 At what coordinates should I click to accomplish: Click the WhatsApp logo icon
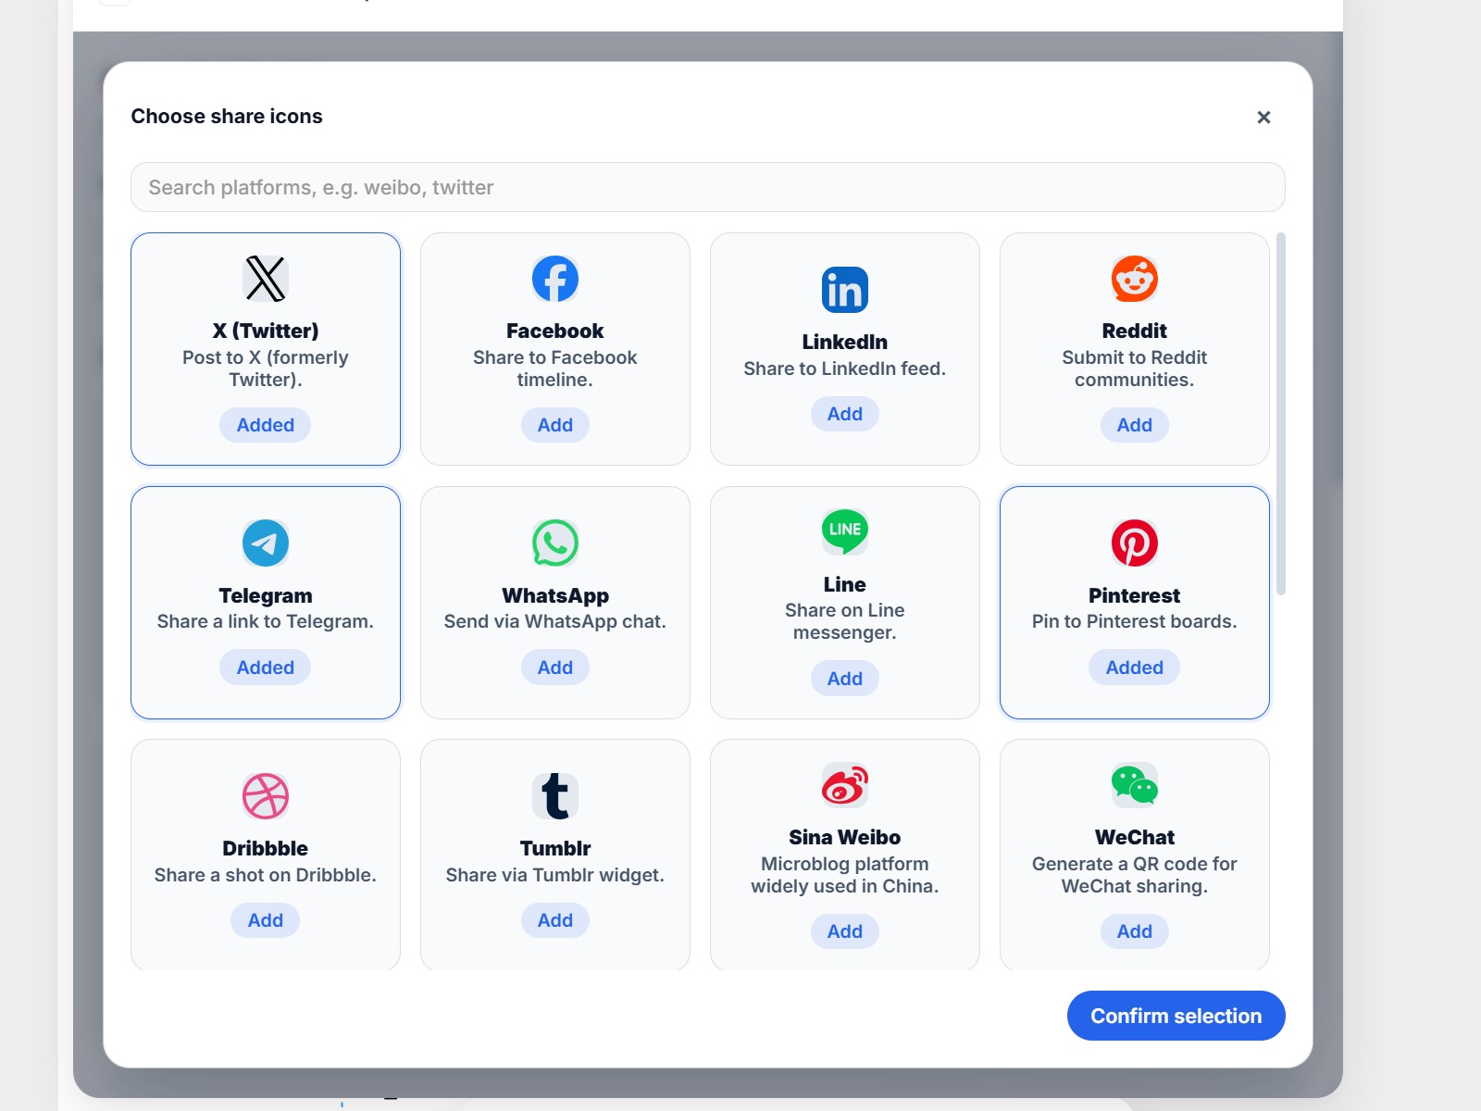coord(554,545)
